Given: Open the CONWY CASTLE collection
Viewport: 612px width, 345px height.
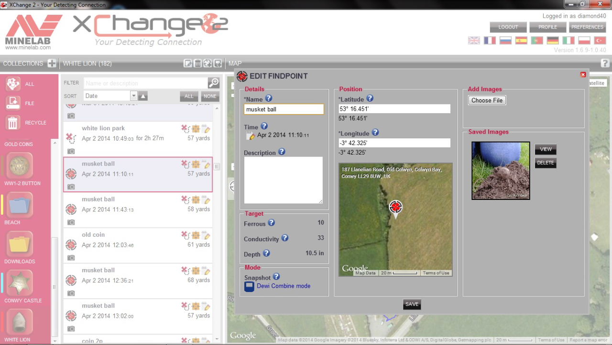Looking at the screenshot, I should click(20, 283).
